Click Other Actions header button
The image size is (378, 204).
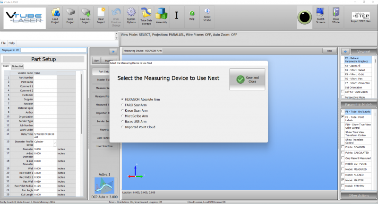tap(359, 195)
